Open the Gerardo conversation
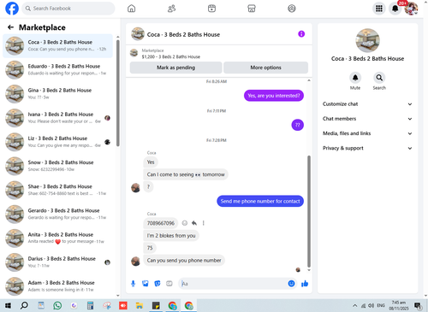 (57, 215)
